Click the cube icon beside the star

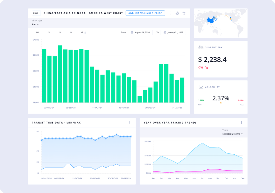point(177,13)
